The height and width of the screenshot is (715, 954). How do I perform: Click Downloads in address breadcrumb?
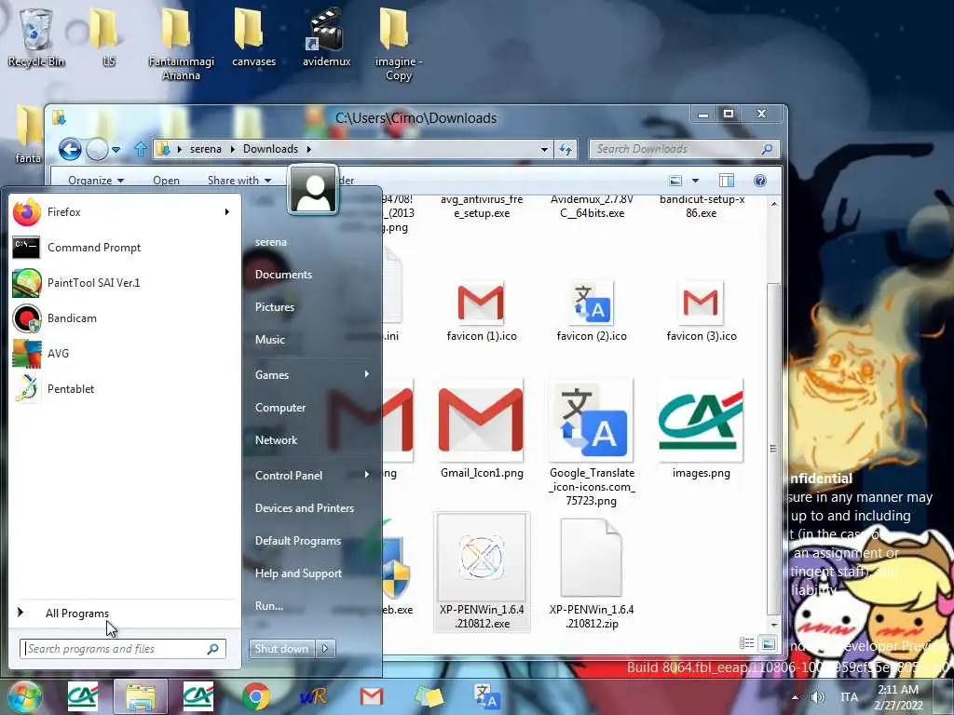(270, 149)
